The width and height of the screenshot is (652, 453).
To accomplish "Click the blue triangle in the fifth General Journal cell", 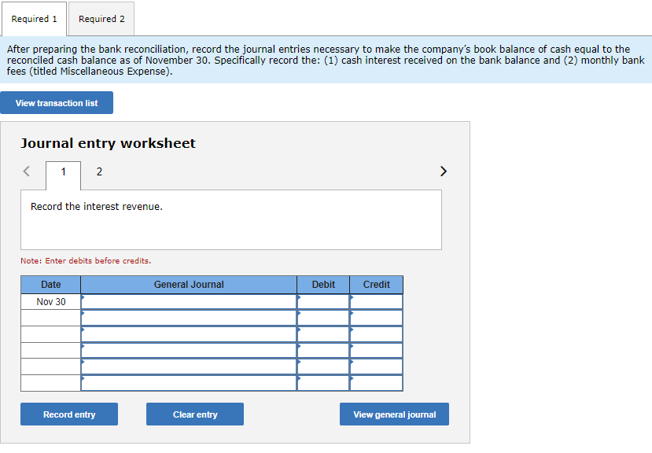I will pyautogui.click(x=84, y=362).
